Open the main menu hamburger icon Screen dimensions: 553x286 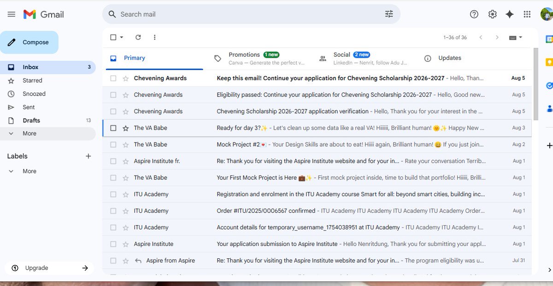click(12, 14)
